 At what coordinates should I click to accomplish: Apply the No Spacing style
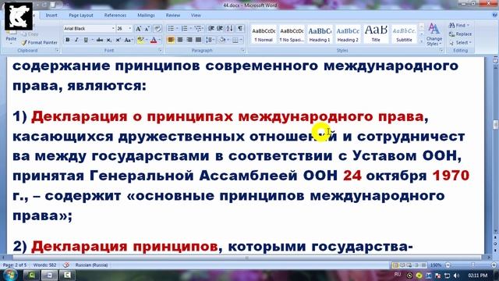click(x=292, y=34)
